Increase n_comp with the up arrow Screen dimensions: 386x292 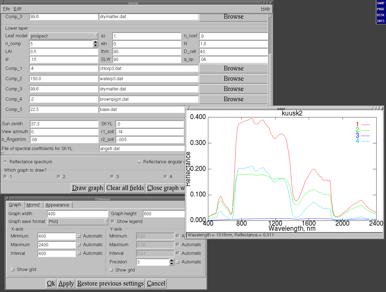pos(95,42)
